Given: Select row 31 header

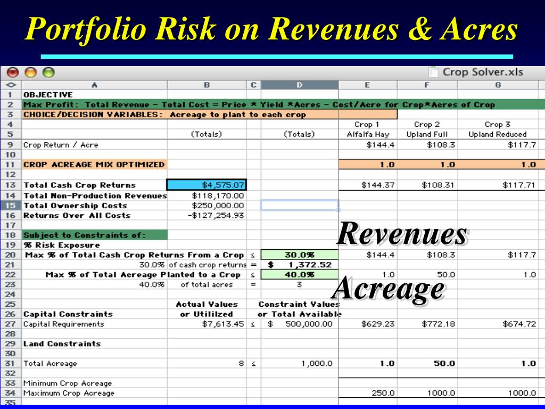Looking at the screenshot, I should pos(11,363).
